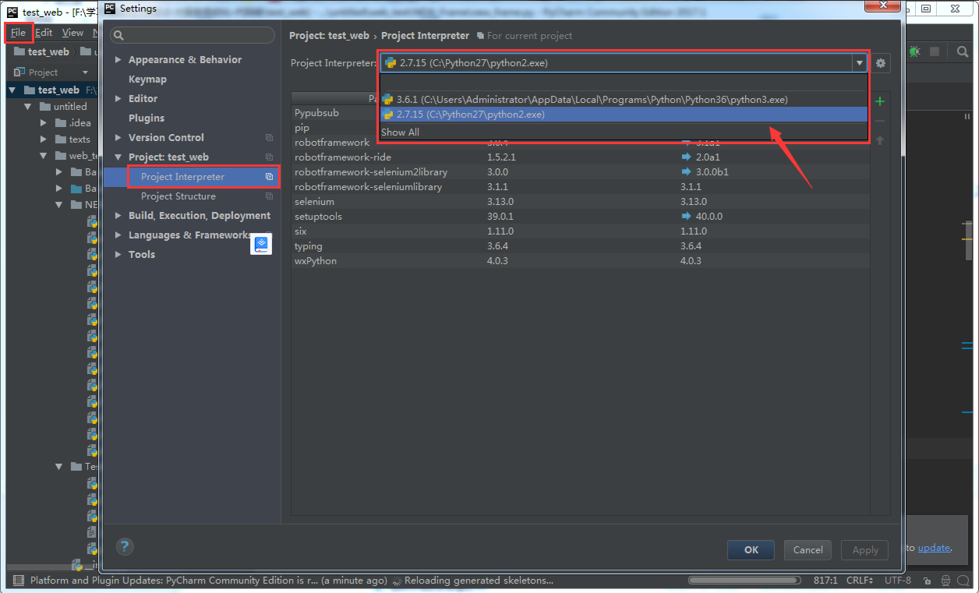Click the blue floating book widget icon

coord(261,244)
